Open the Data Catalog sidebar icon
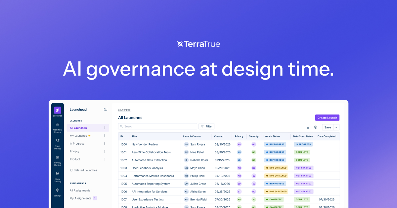397x208 pixels. [58, 174]
